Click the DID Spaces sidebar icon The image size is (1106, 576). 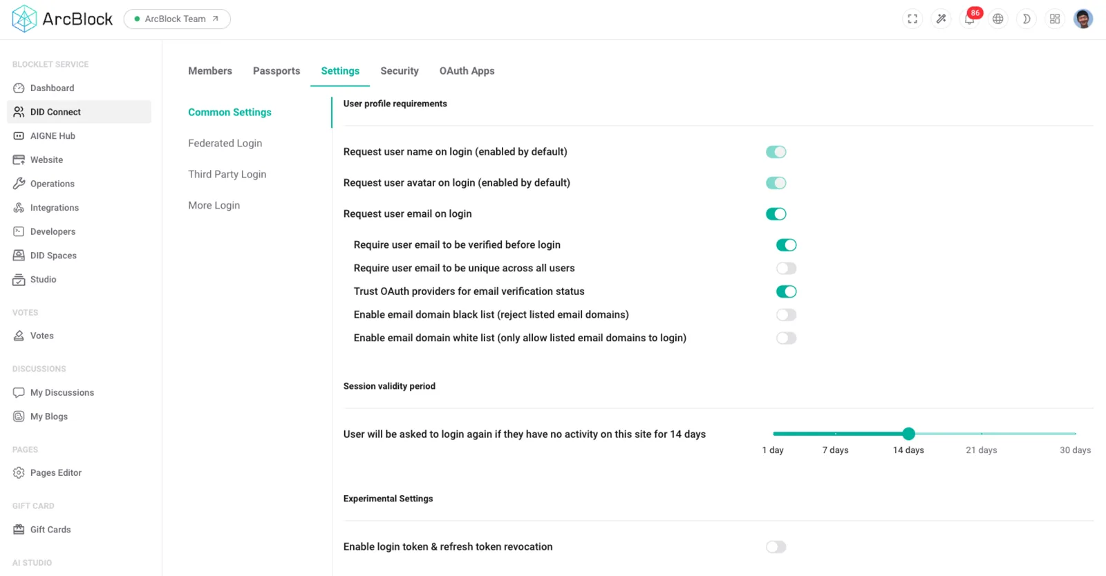pos(19,256)
